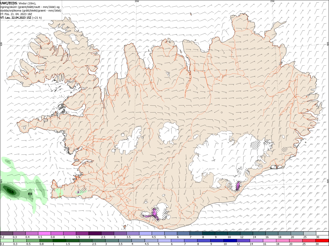This screenshot has width=329, height=246.
Task: Click the magenta snow patch on southern glacier
Action: tap(154, 213)
